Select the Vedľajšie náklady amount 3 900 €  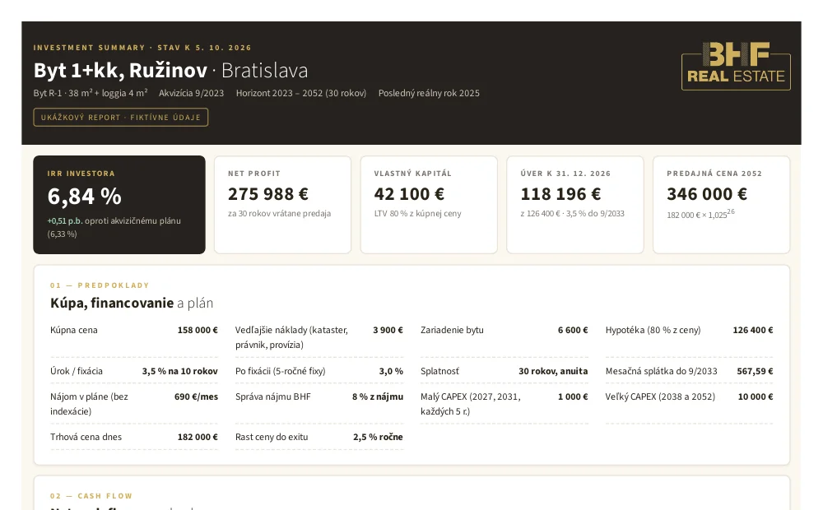(388, 330)
